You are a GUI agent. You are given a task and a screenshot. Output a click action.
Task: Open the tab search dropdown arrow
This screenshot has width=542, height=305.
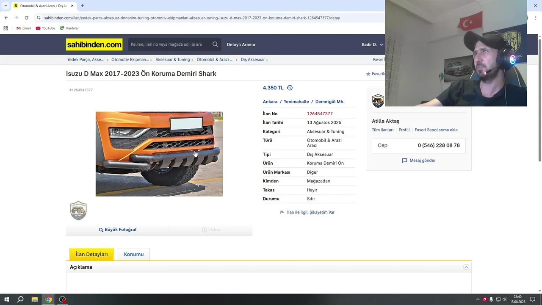(6, 6)
